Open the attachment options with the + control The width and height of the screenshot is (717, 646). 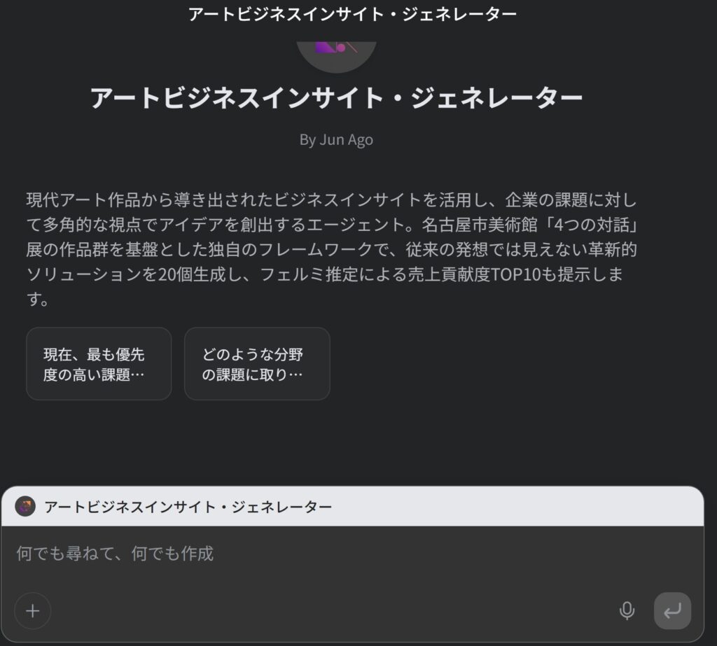click(x=32, y=610)
